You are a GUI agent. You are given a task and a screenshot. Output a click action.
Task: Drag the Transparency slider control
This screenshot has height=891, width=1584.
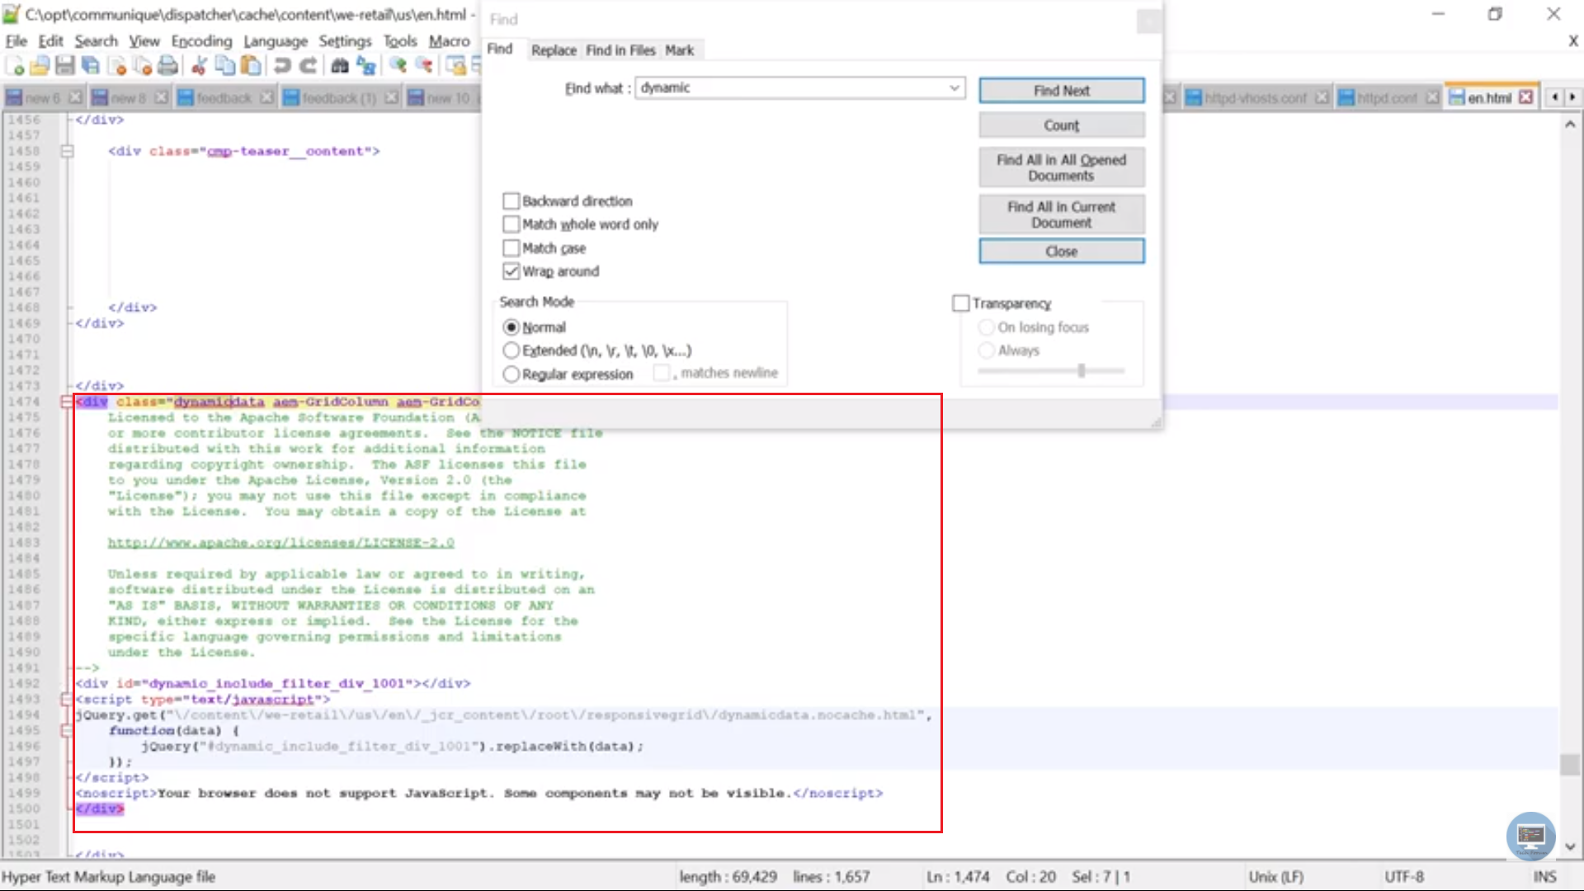click(1080, 371)
